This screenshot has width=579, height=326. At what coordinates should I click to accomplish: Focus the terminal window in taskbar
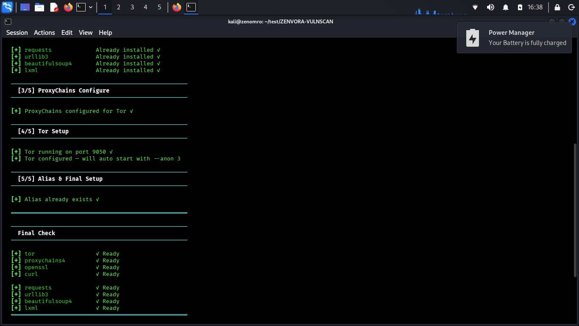[x=191, y=7]
